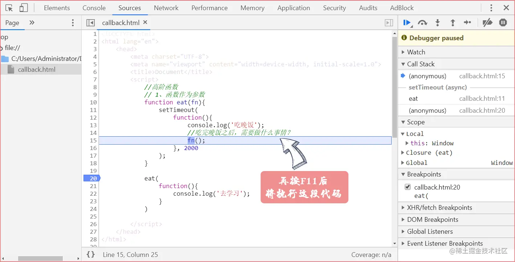Click the C:/Users/Administrator folder icon
The image size is (515, 262).
click(5, 59)
